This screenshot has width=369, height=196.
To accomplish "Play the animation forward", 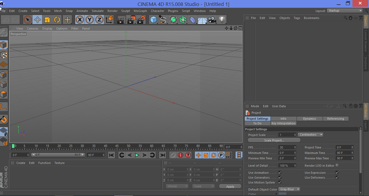I will tap(137, 155).
